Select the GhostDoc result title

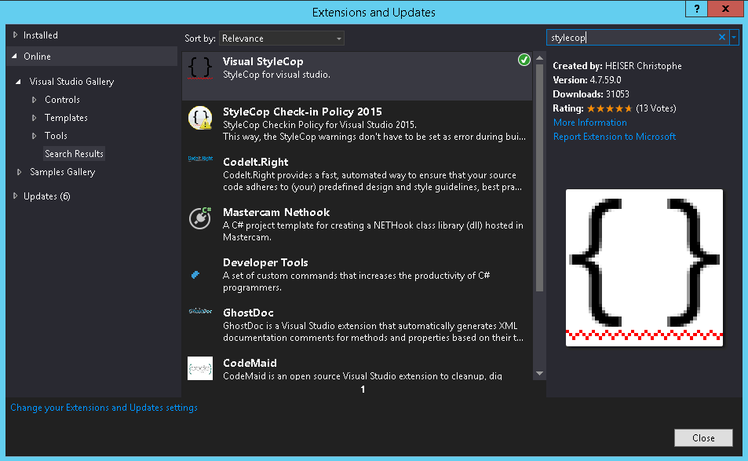coord(248,313)
